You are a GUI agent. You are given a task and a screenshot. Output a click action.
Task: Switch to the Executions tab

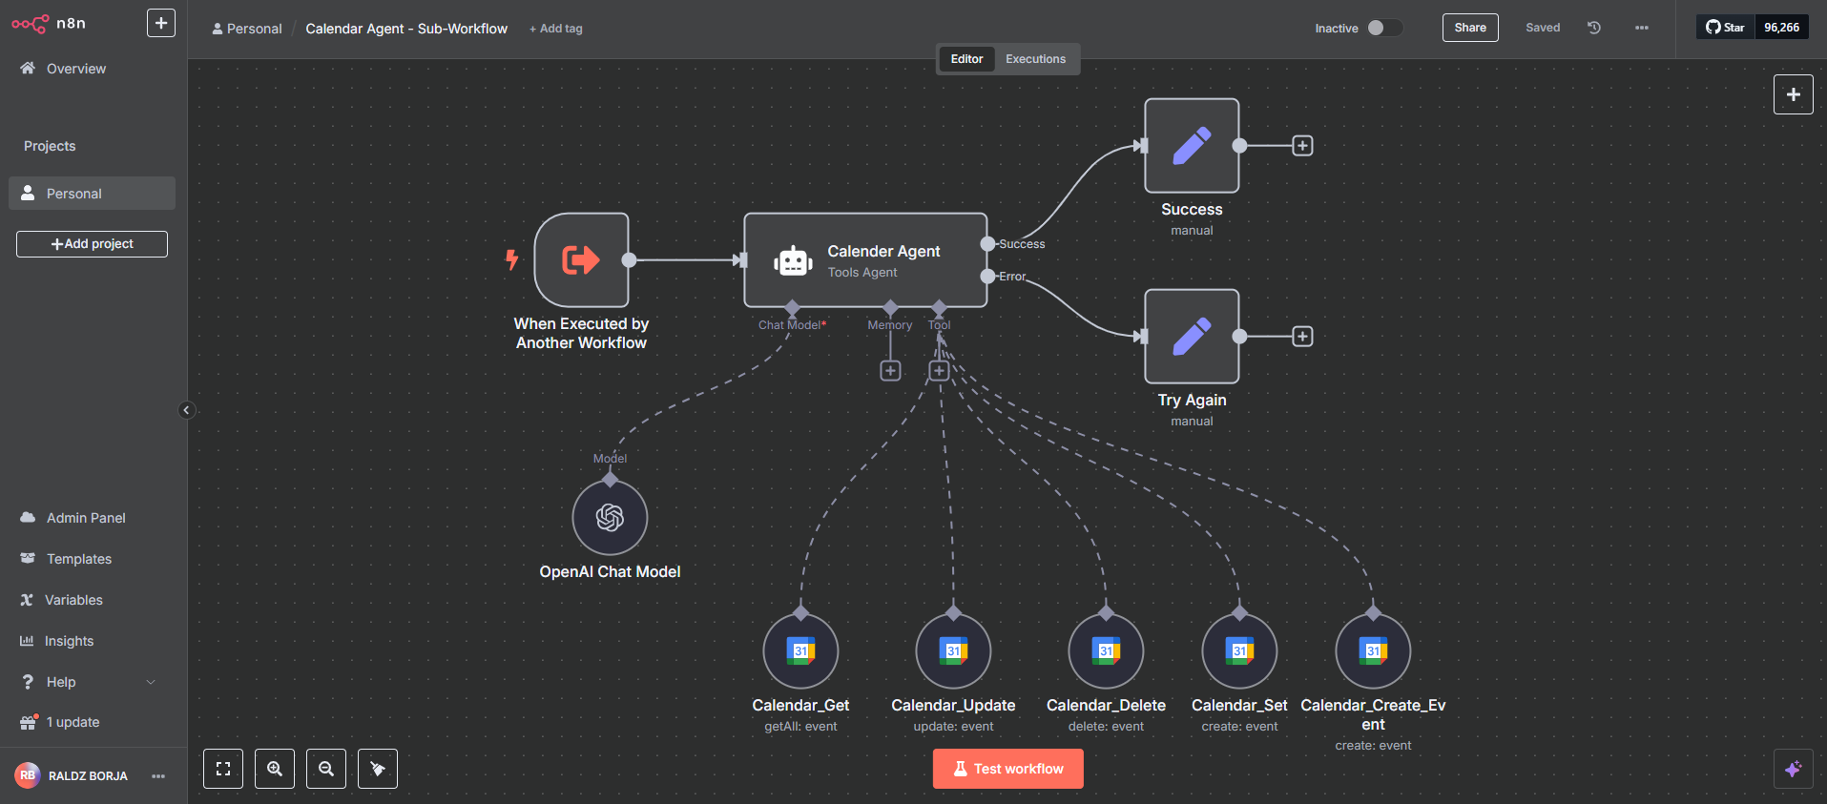point(1035,59)
